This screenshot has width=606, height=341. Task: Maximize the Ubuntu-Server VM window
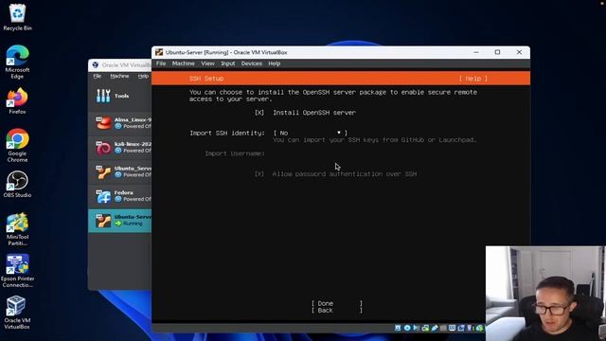click(x=497, y=52)
